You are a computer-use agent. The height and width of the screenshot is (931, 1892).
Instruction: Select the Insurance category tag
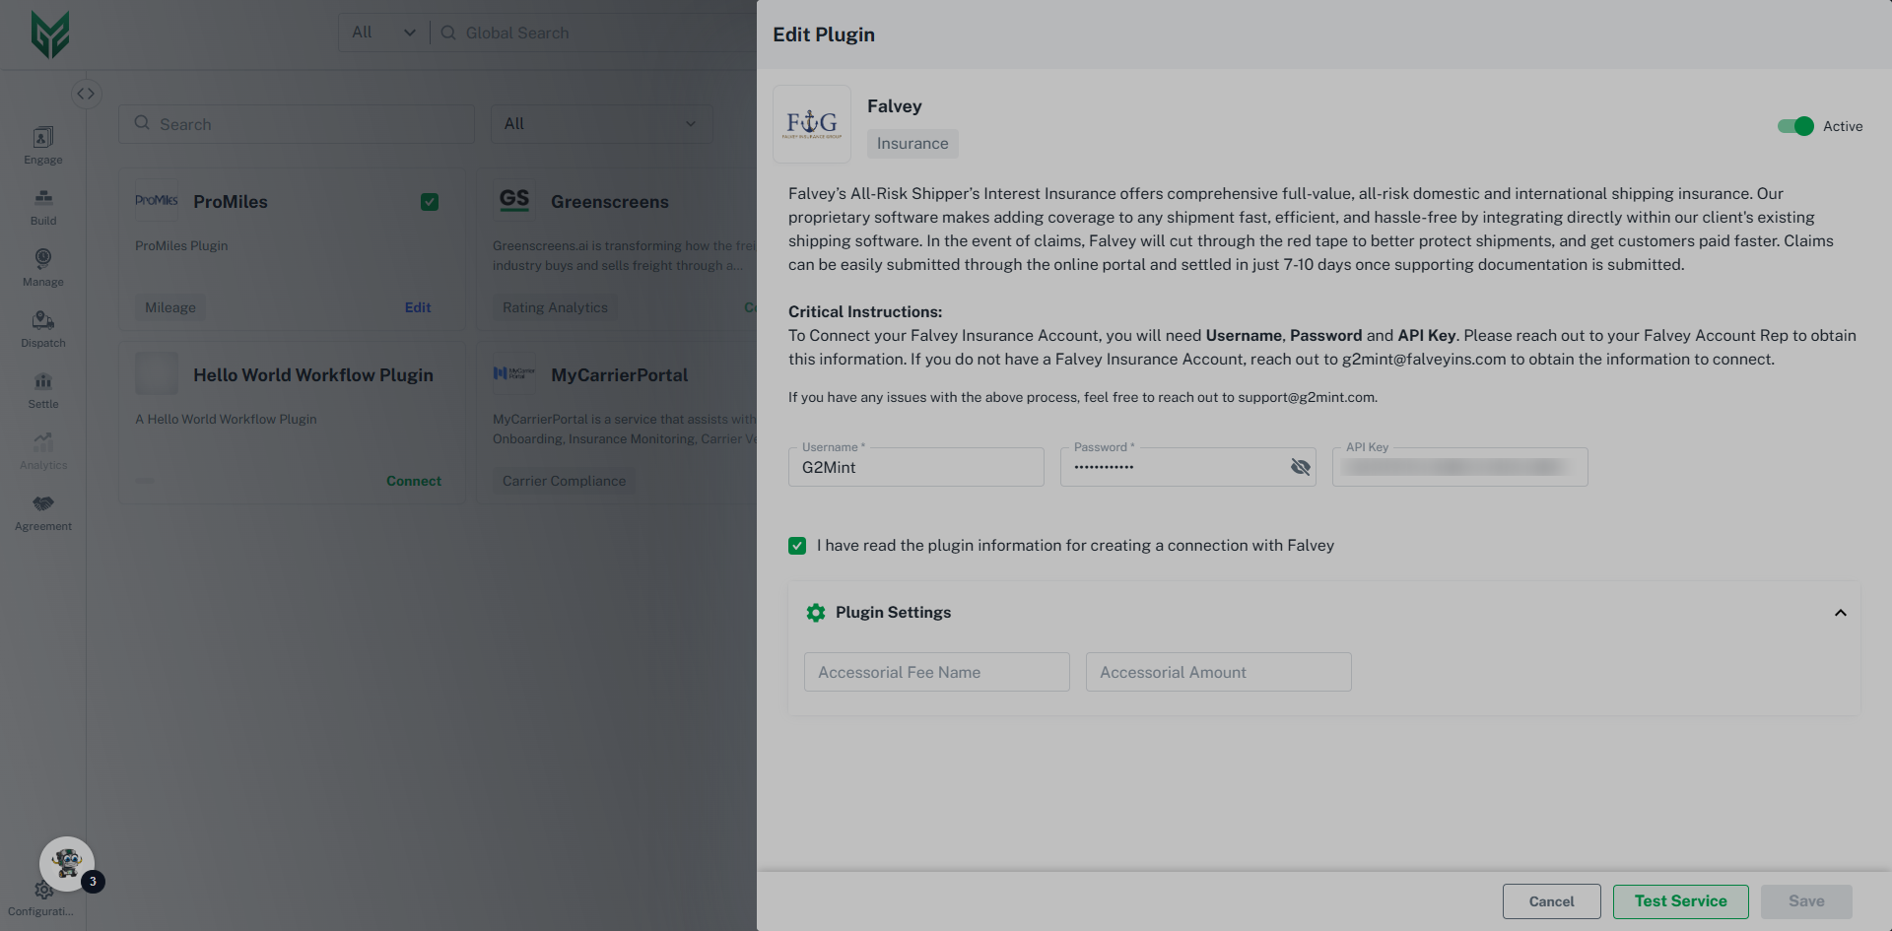(912, 143)
